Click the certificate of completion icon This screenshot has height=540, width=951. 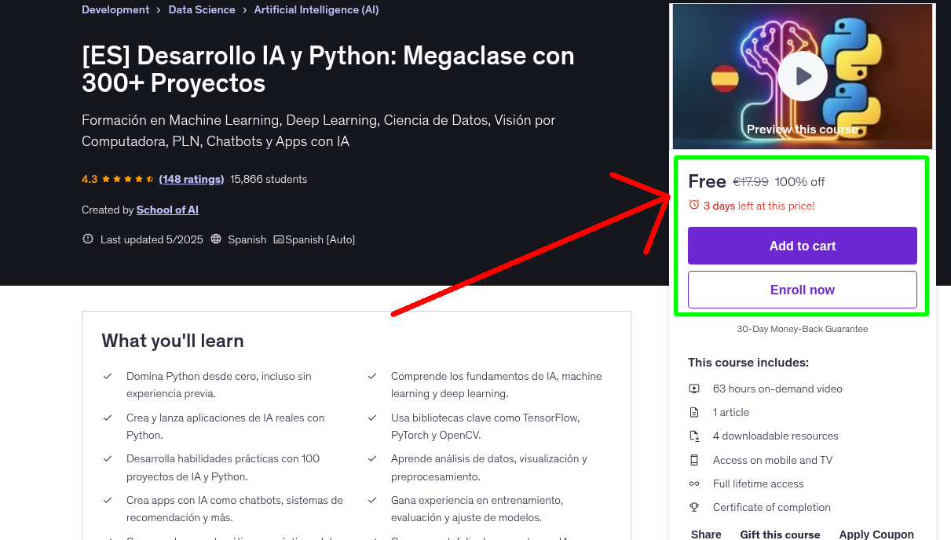[694, 507]
